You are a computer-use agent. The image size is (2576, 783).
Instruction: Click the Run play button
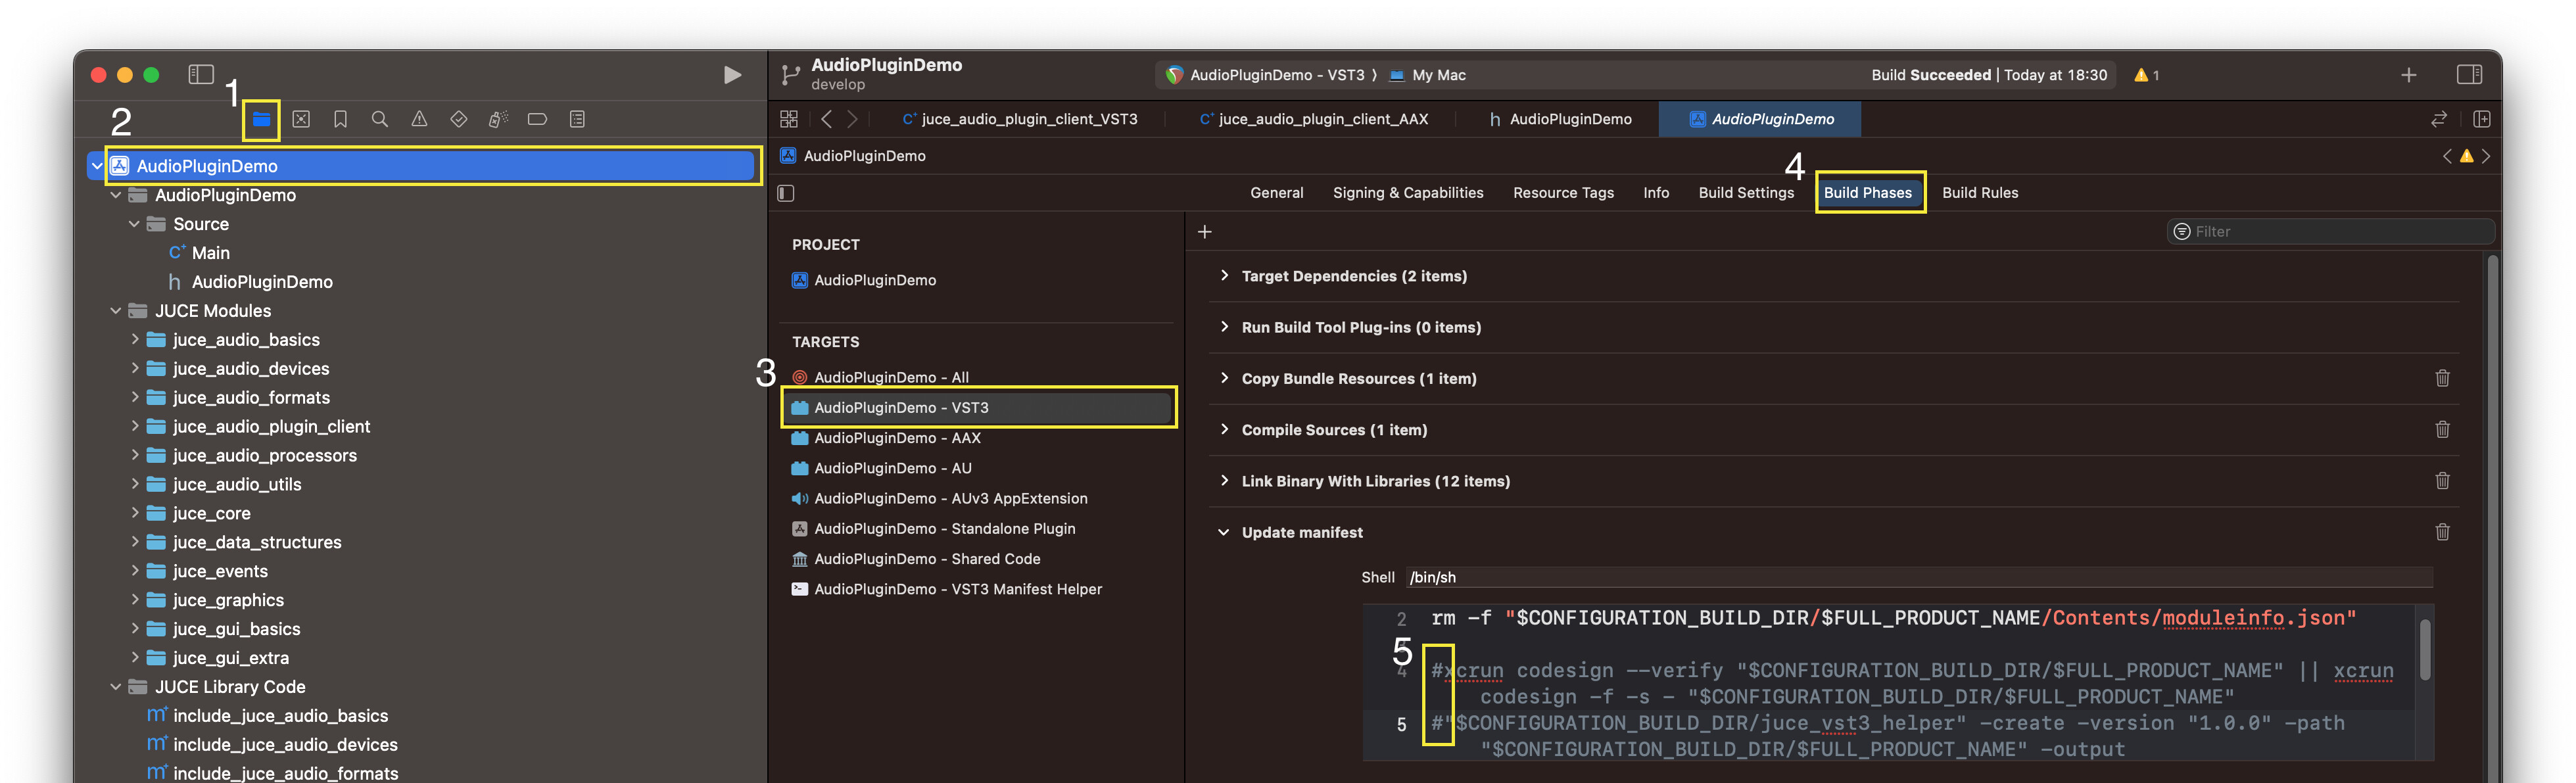732,75
